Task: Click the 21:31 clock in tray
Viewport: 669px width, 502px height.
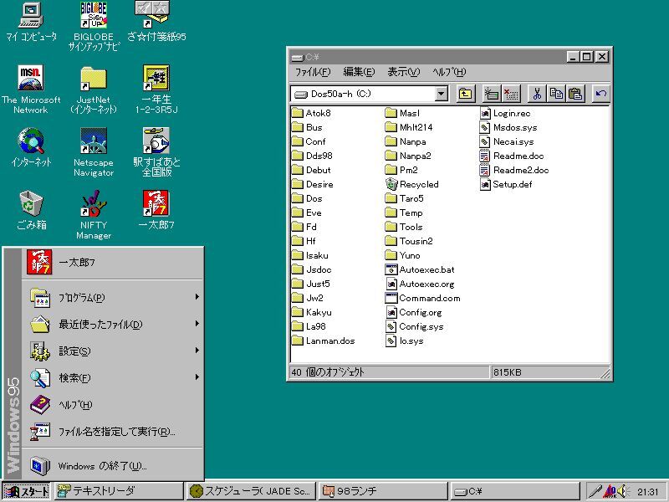Action: [648, 492]
